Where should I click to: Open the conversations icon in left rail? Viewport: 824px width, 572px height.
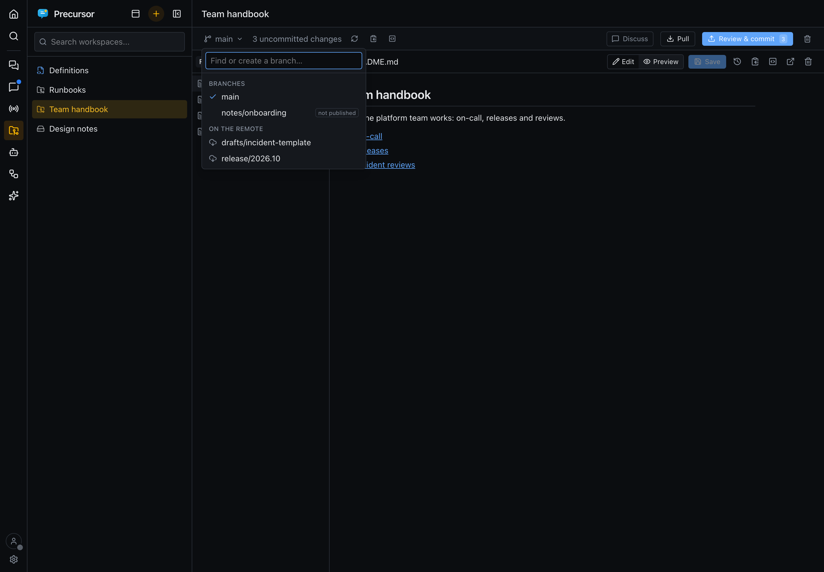point(14,65)
